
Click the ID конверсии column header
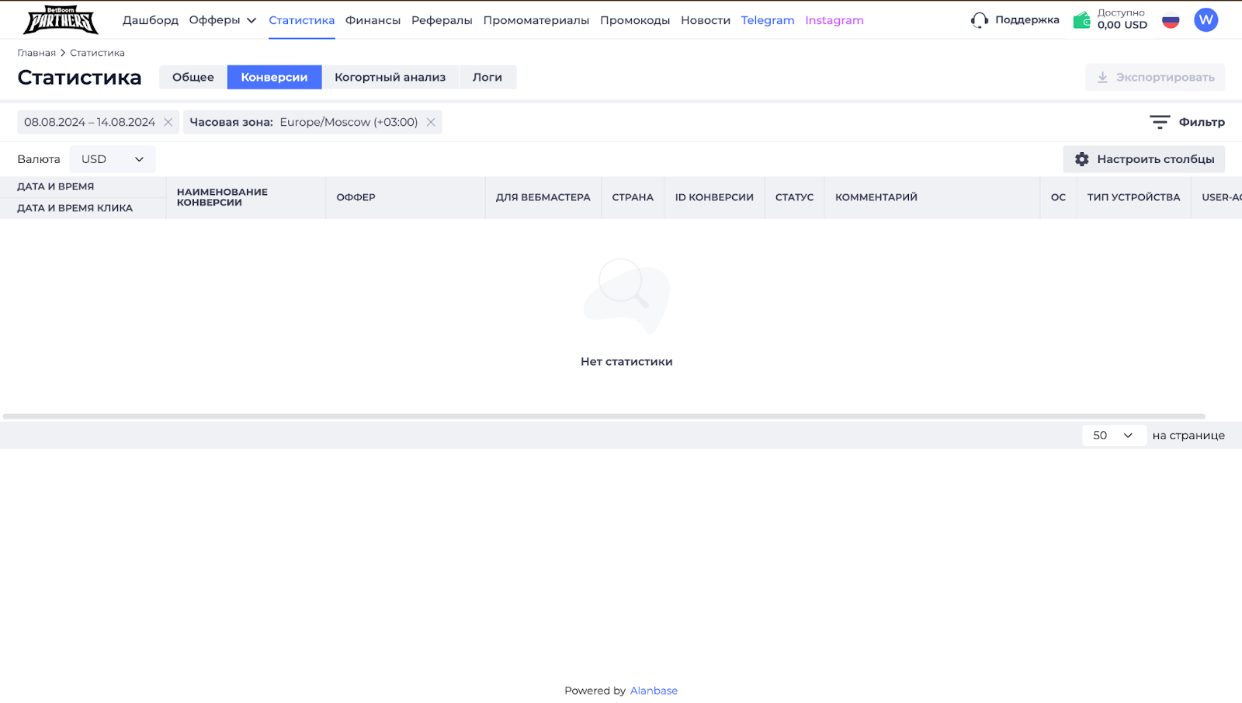pyautogui.click(x=714, y=197)
